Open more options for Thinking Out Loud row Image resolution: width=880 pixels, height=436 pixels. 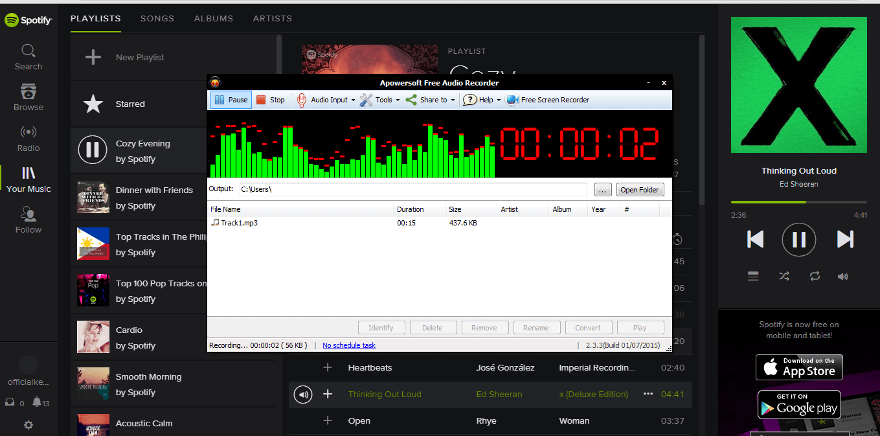tap(648, 394)
